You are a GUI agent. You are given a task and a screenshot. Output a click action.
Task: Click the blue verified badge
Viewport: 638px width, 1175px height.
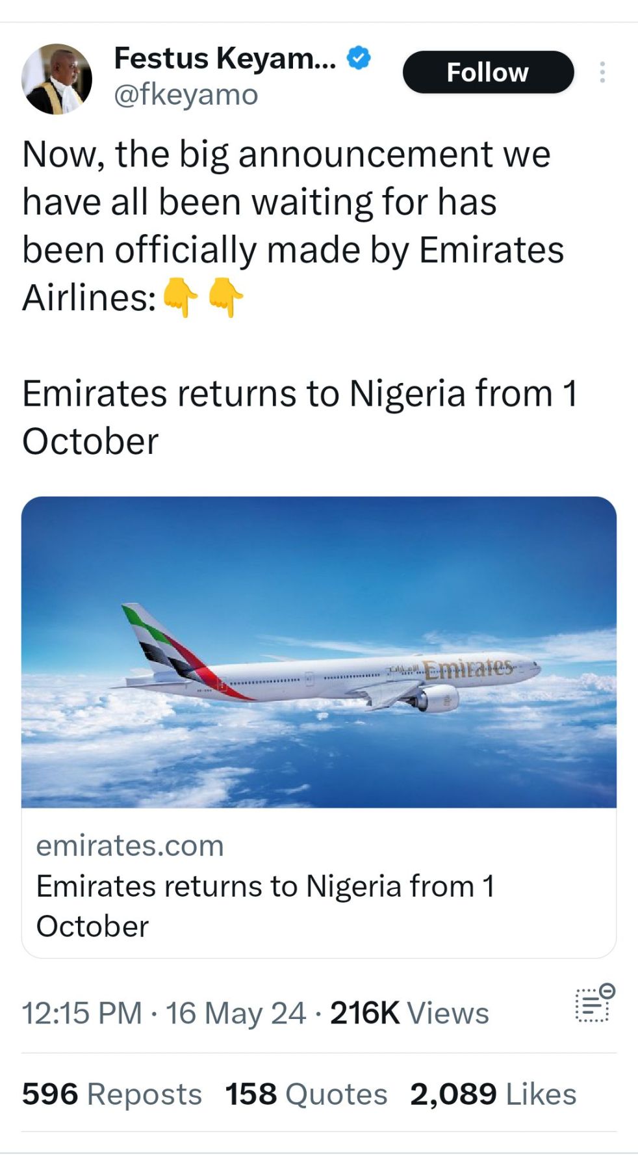pos(359,58)
